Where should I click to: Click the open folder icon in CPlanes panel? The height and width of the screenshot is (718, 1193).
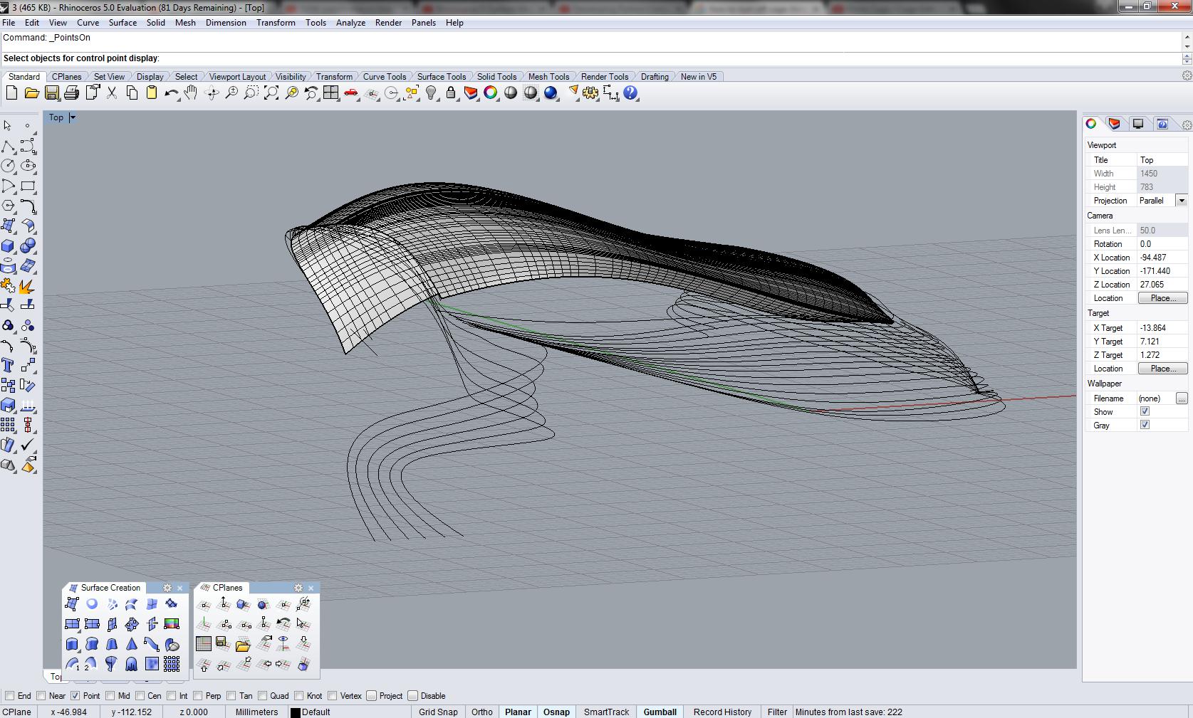(243, 645)
